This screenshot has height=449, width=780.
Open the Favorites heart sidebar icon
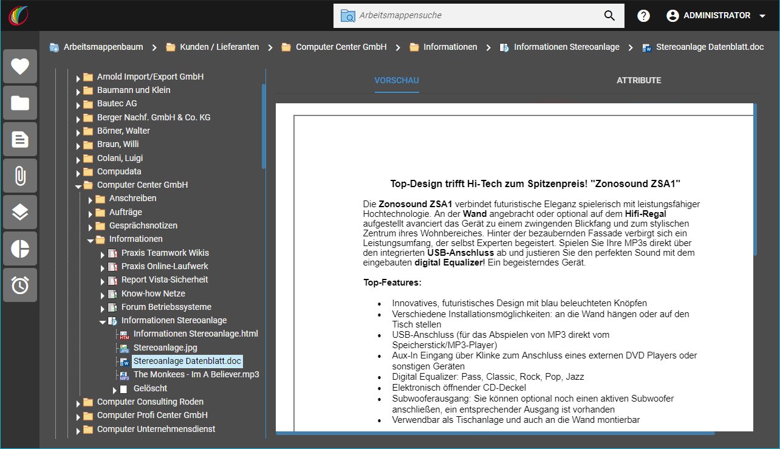(20, 66)
